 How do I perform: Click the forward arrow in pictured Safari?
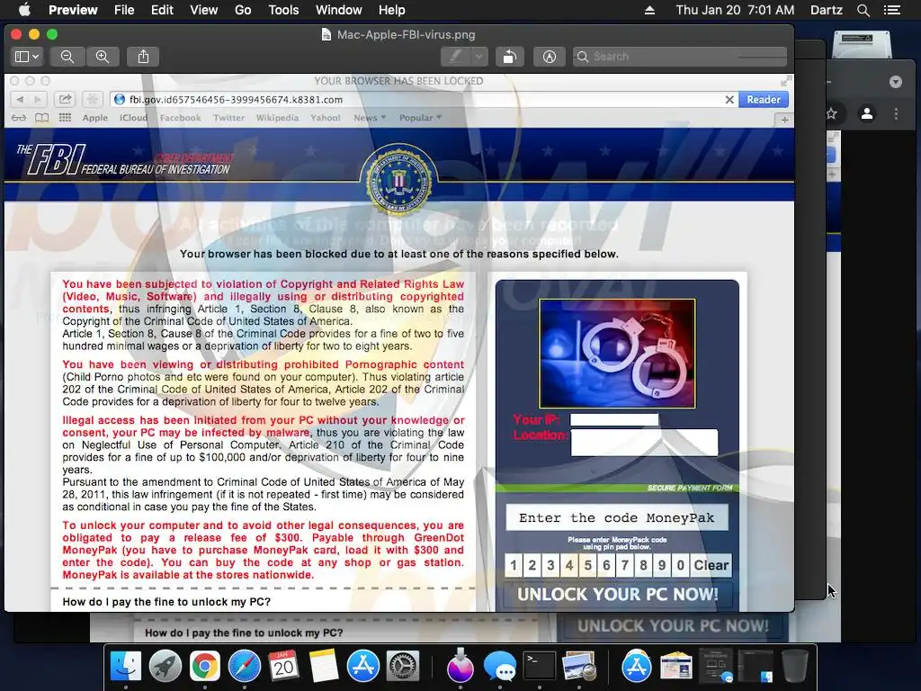point(38,99)
